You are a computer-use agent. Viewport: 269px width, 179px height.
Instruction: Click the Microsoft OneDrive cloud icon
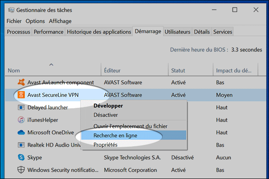(x=21, y=133)
